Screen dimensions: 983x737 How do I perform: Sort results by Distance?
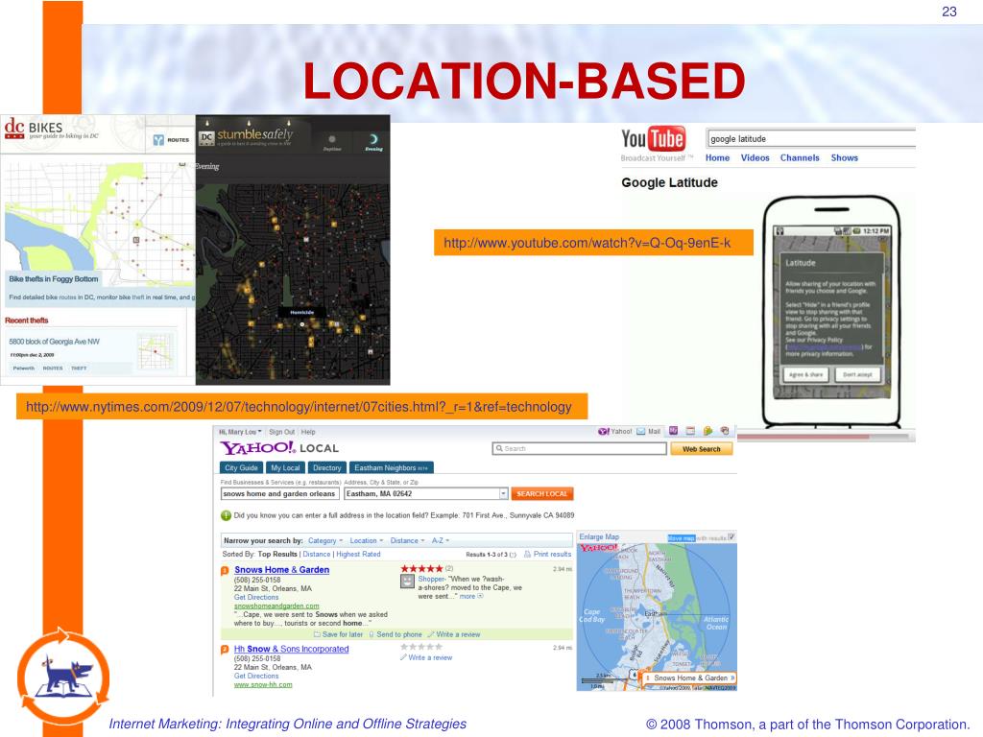[317, 554]
